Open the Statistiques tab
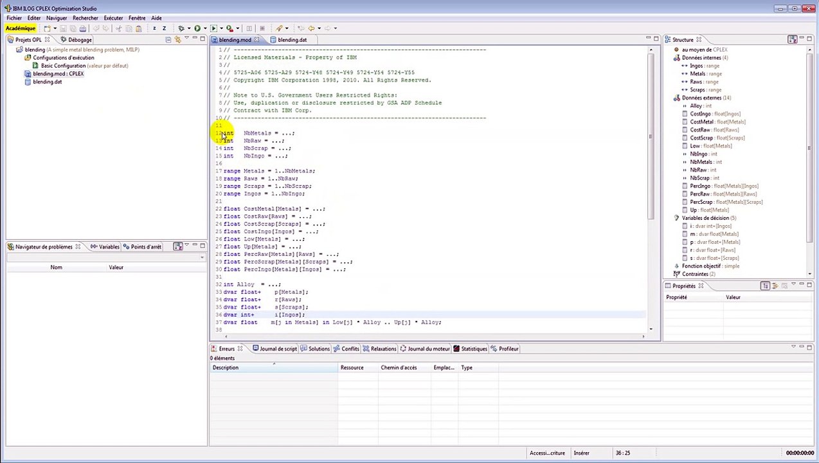Viewport: 819px width, 463px height. pyautogui.click(x=470, y=349)
